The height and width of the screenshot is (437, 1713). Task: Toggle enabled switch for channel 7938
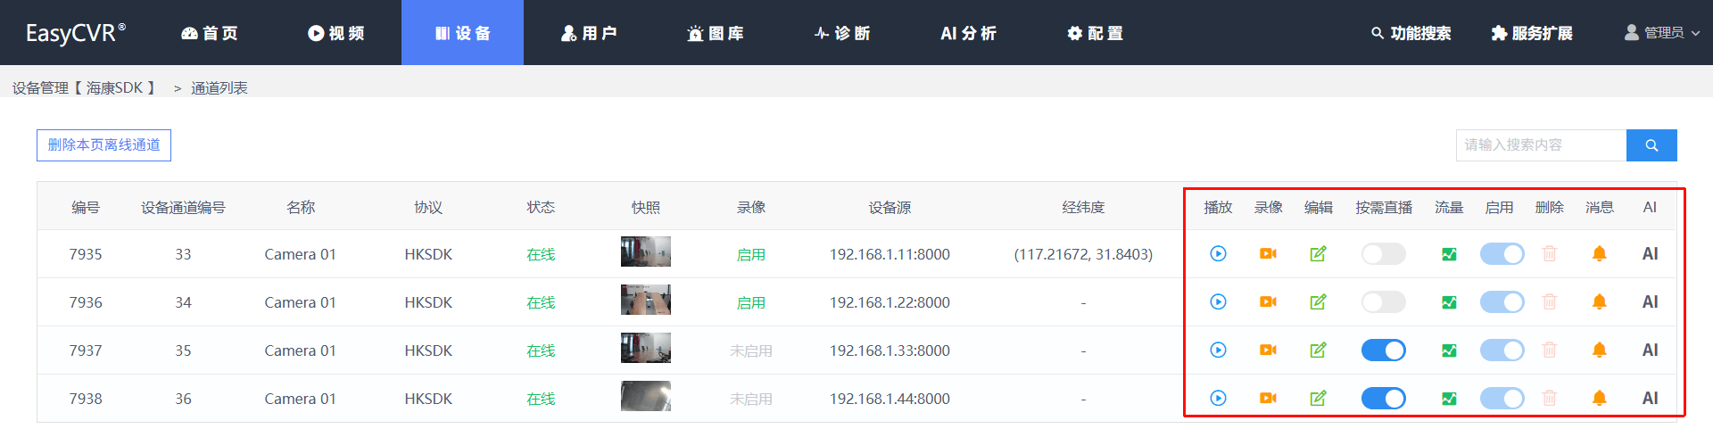coord(1502,399)
